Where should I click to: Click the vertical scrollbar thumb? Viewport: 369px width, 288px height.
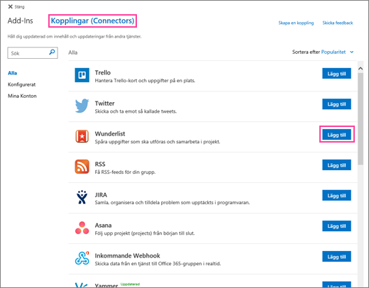(x=360, y=118)
